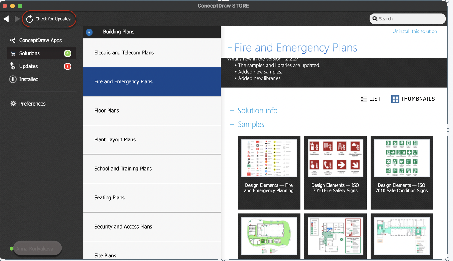The image size is (453, 261).
Task: Go forward with the right arrow
Action: pos(17,19)
